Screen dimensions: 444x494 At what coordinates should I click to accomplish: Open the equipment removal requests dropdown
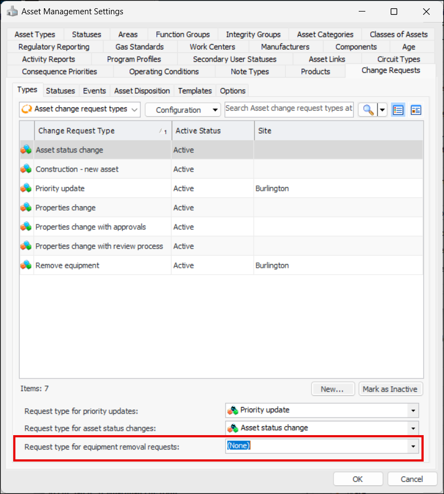[x=413, y=446]
